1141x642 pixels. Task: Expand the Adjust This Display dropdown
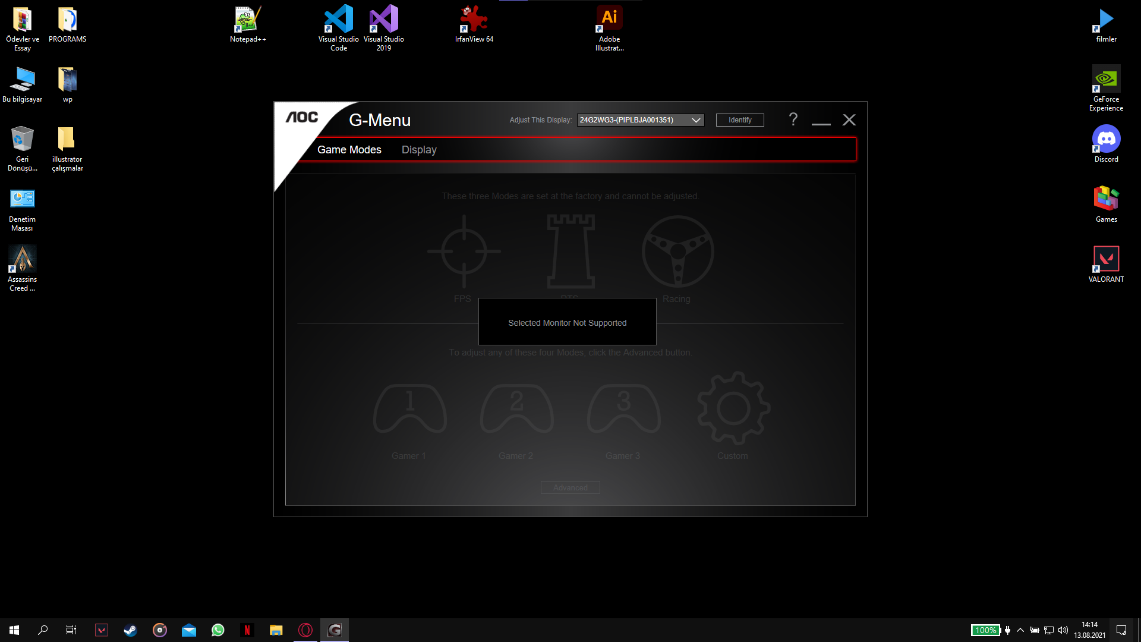coord(640,120)
